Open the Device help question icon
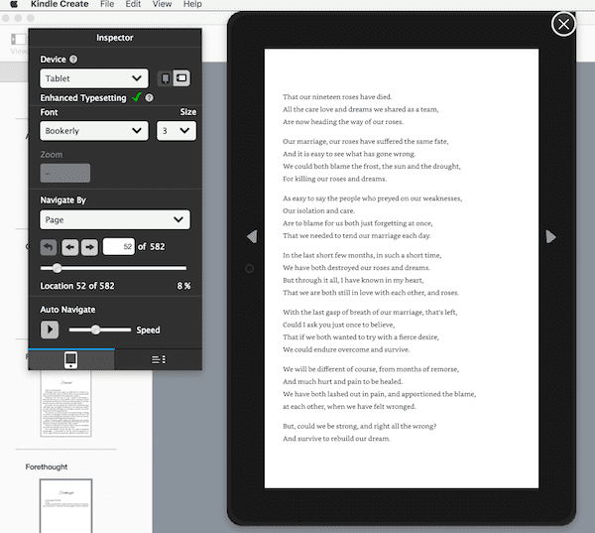The height and width of the screenshot is (533, 595). 73,60
